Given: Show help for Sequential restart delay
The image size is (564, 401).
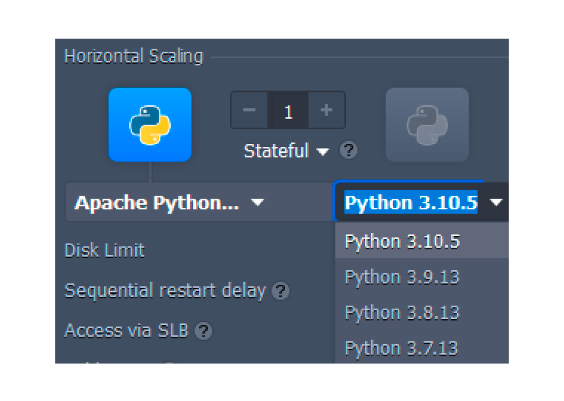Looking at the screenshot, I should (x=281, y=291).
